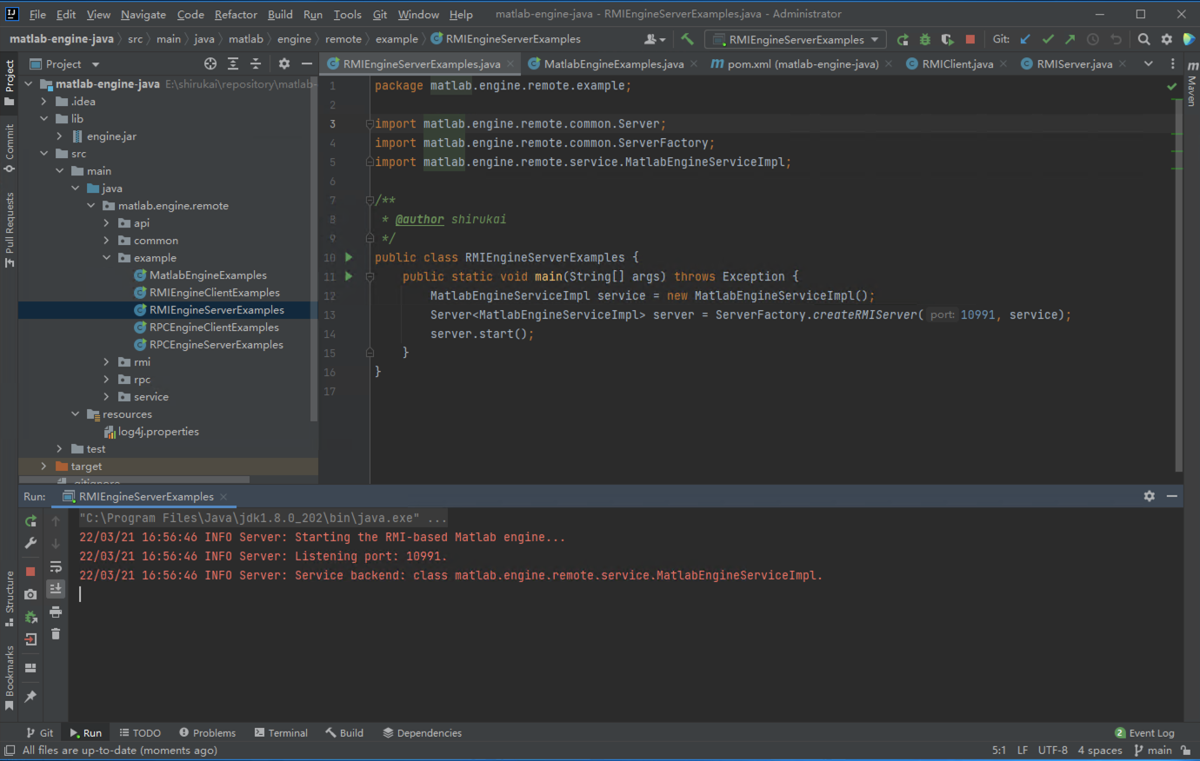Toggle the Bookmarks tool window stripe button
The image size is (1200, 761).
10,678
